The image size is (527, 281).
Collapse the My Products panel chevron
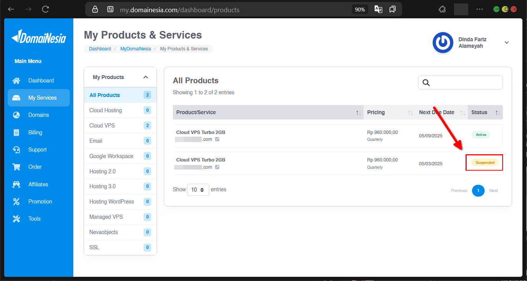(145, 77)
